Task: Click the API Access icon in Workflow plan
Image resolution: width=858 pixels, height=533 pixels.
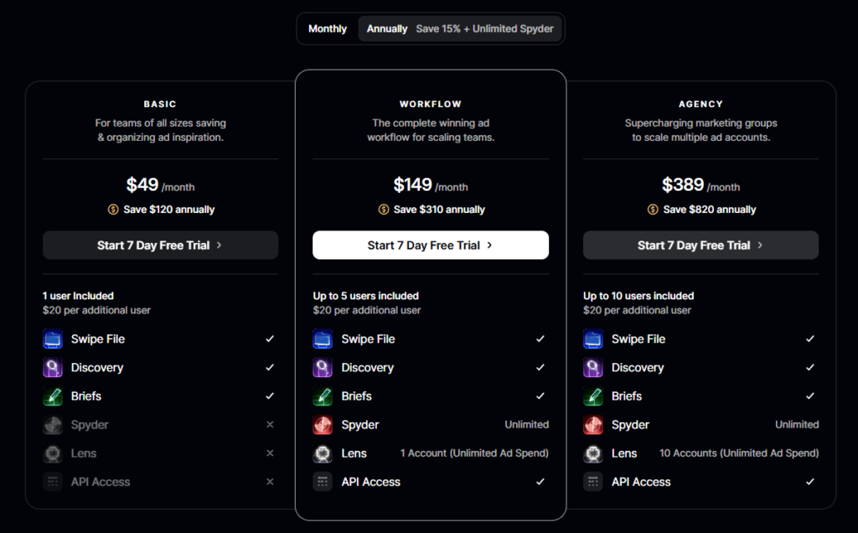Action: tap(323, 482)
